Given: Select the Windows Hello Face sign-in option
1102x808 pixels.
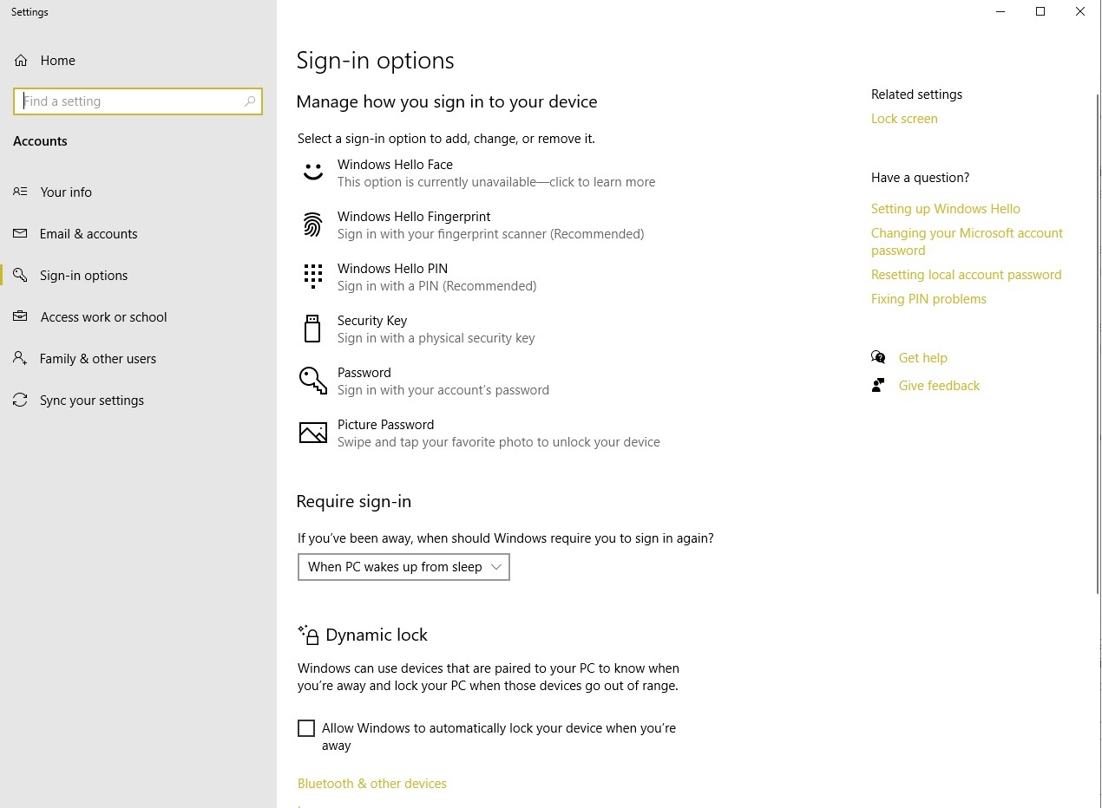Looking at the screenshot, I should 395,173.
